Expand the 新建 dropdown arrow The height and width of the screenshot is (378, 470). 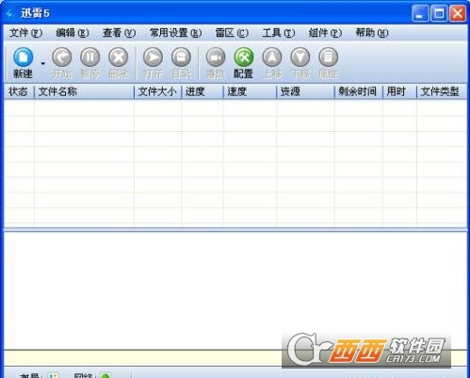(x=43, y=64)
